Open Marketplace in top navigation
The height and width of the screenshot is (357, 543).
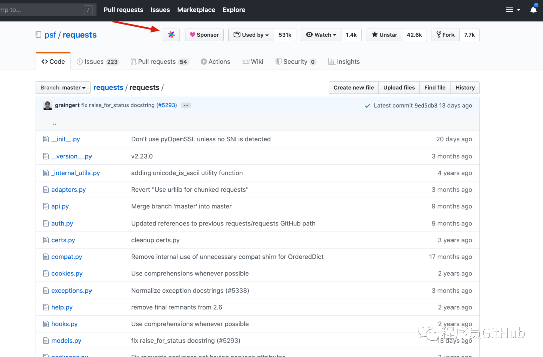coord(196,10)
